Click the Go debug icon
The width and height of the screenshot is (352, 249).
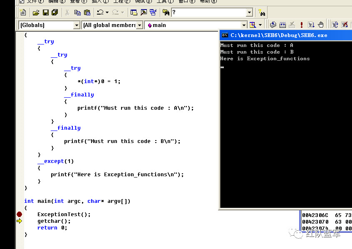[x=311, y=25]
